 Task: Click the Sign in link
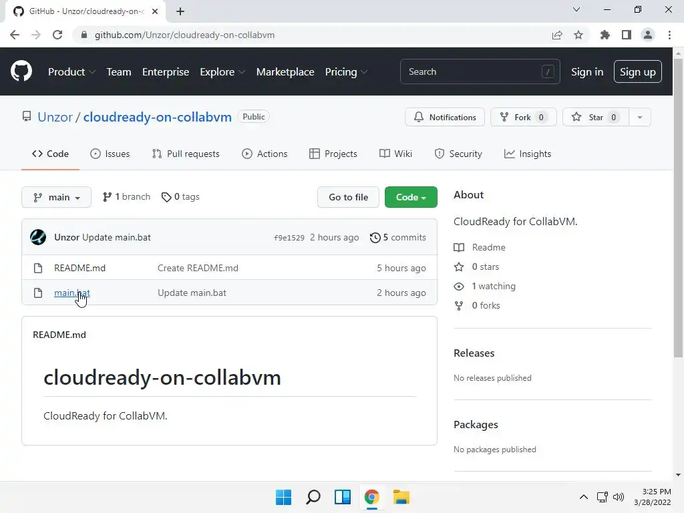(x=587, y=72)
